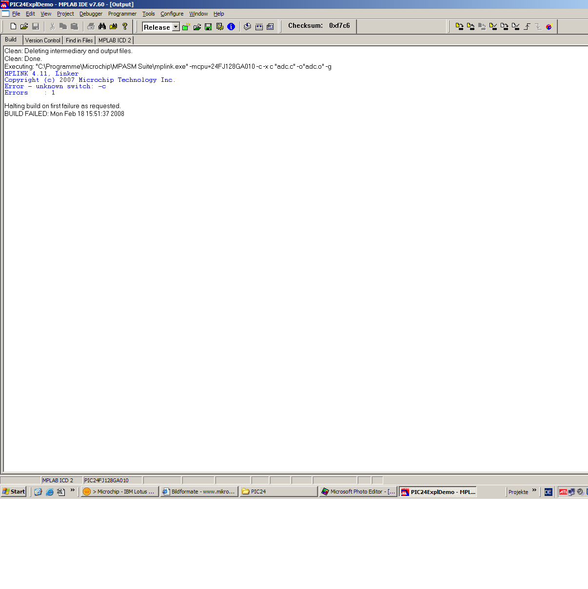
Task: Click MPLAB ICD 2 status bar entry
Action: 61,480
